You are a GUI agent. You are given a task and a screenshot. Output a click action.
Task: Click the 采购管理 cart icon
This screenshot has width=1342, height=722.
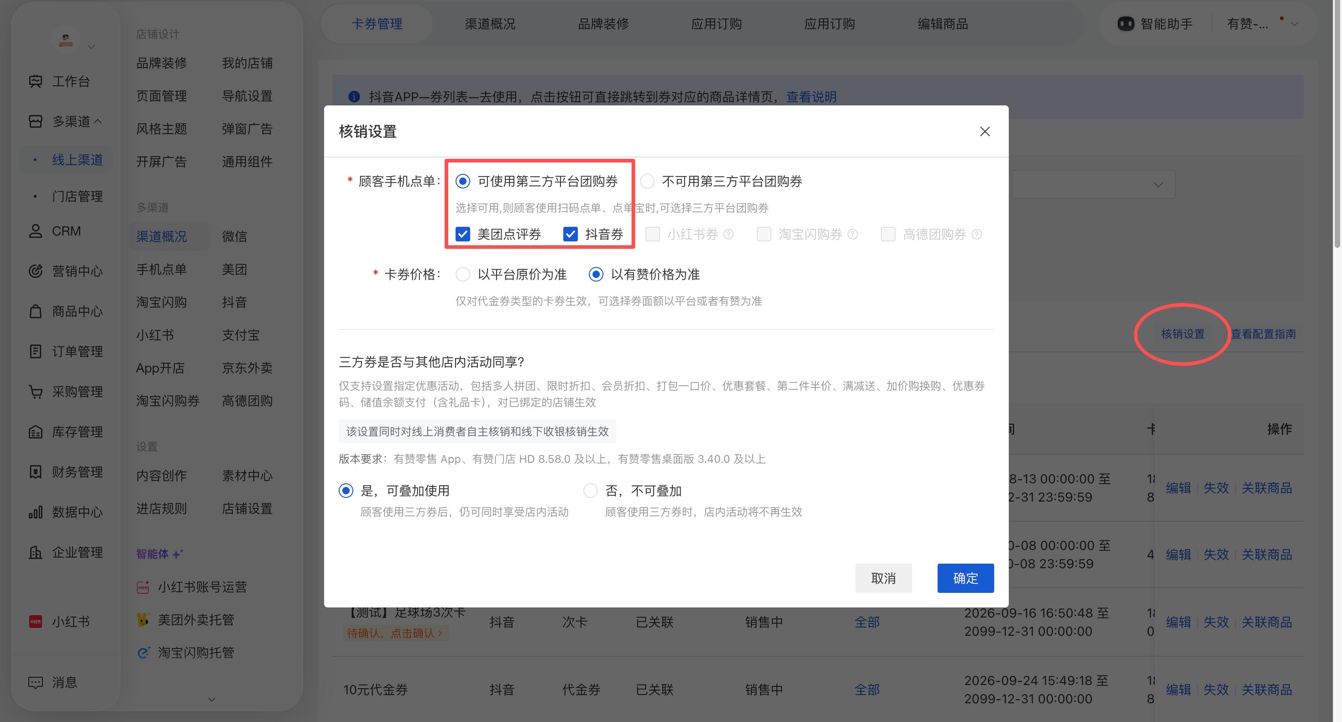(36, 391)
